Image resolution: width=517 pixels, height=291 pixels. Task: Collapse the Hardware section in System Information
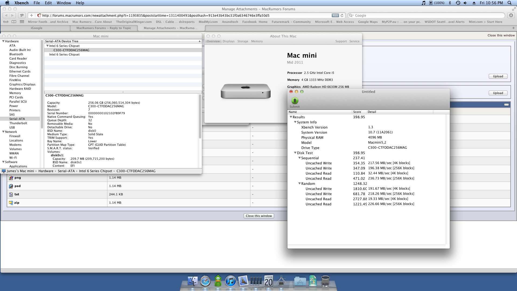[x=3, y=41]
